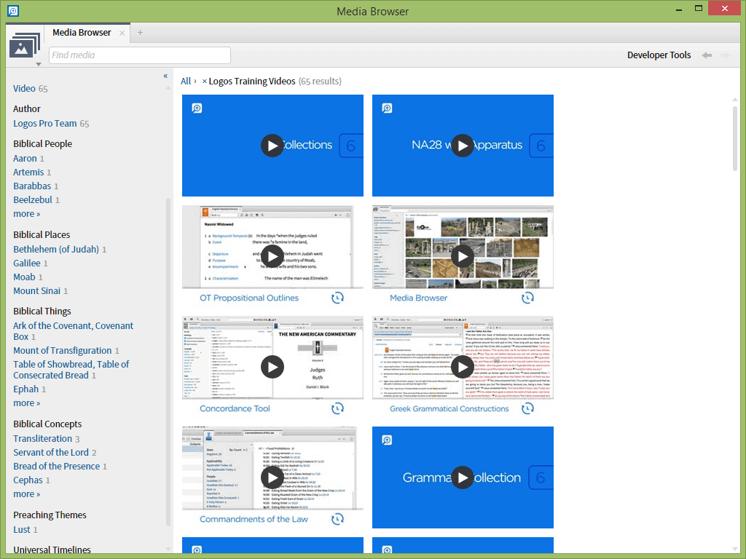The width and height of the screenshot is (746, 559).
Task: Click the All breadcrumb link
Action: (186, 82)
